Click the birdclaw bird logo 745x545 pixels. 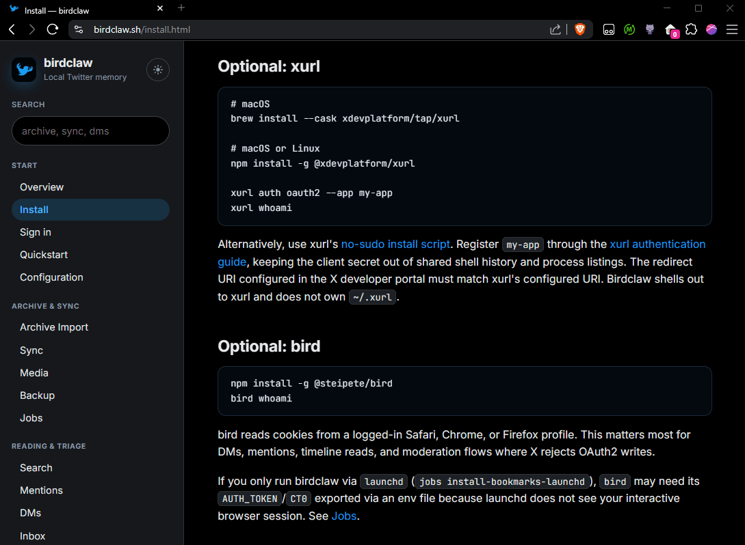coord(24,70)
